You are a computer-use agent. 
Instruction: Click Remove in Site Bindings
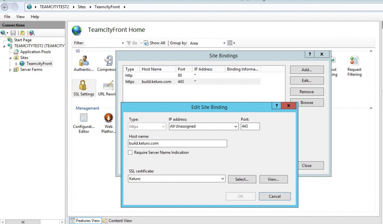click(307, 92)
